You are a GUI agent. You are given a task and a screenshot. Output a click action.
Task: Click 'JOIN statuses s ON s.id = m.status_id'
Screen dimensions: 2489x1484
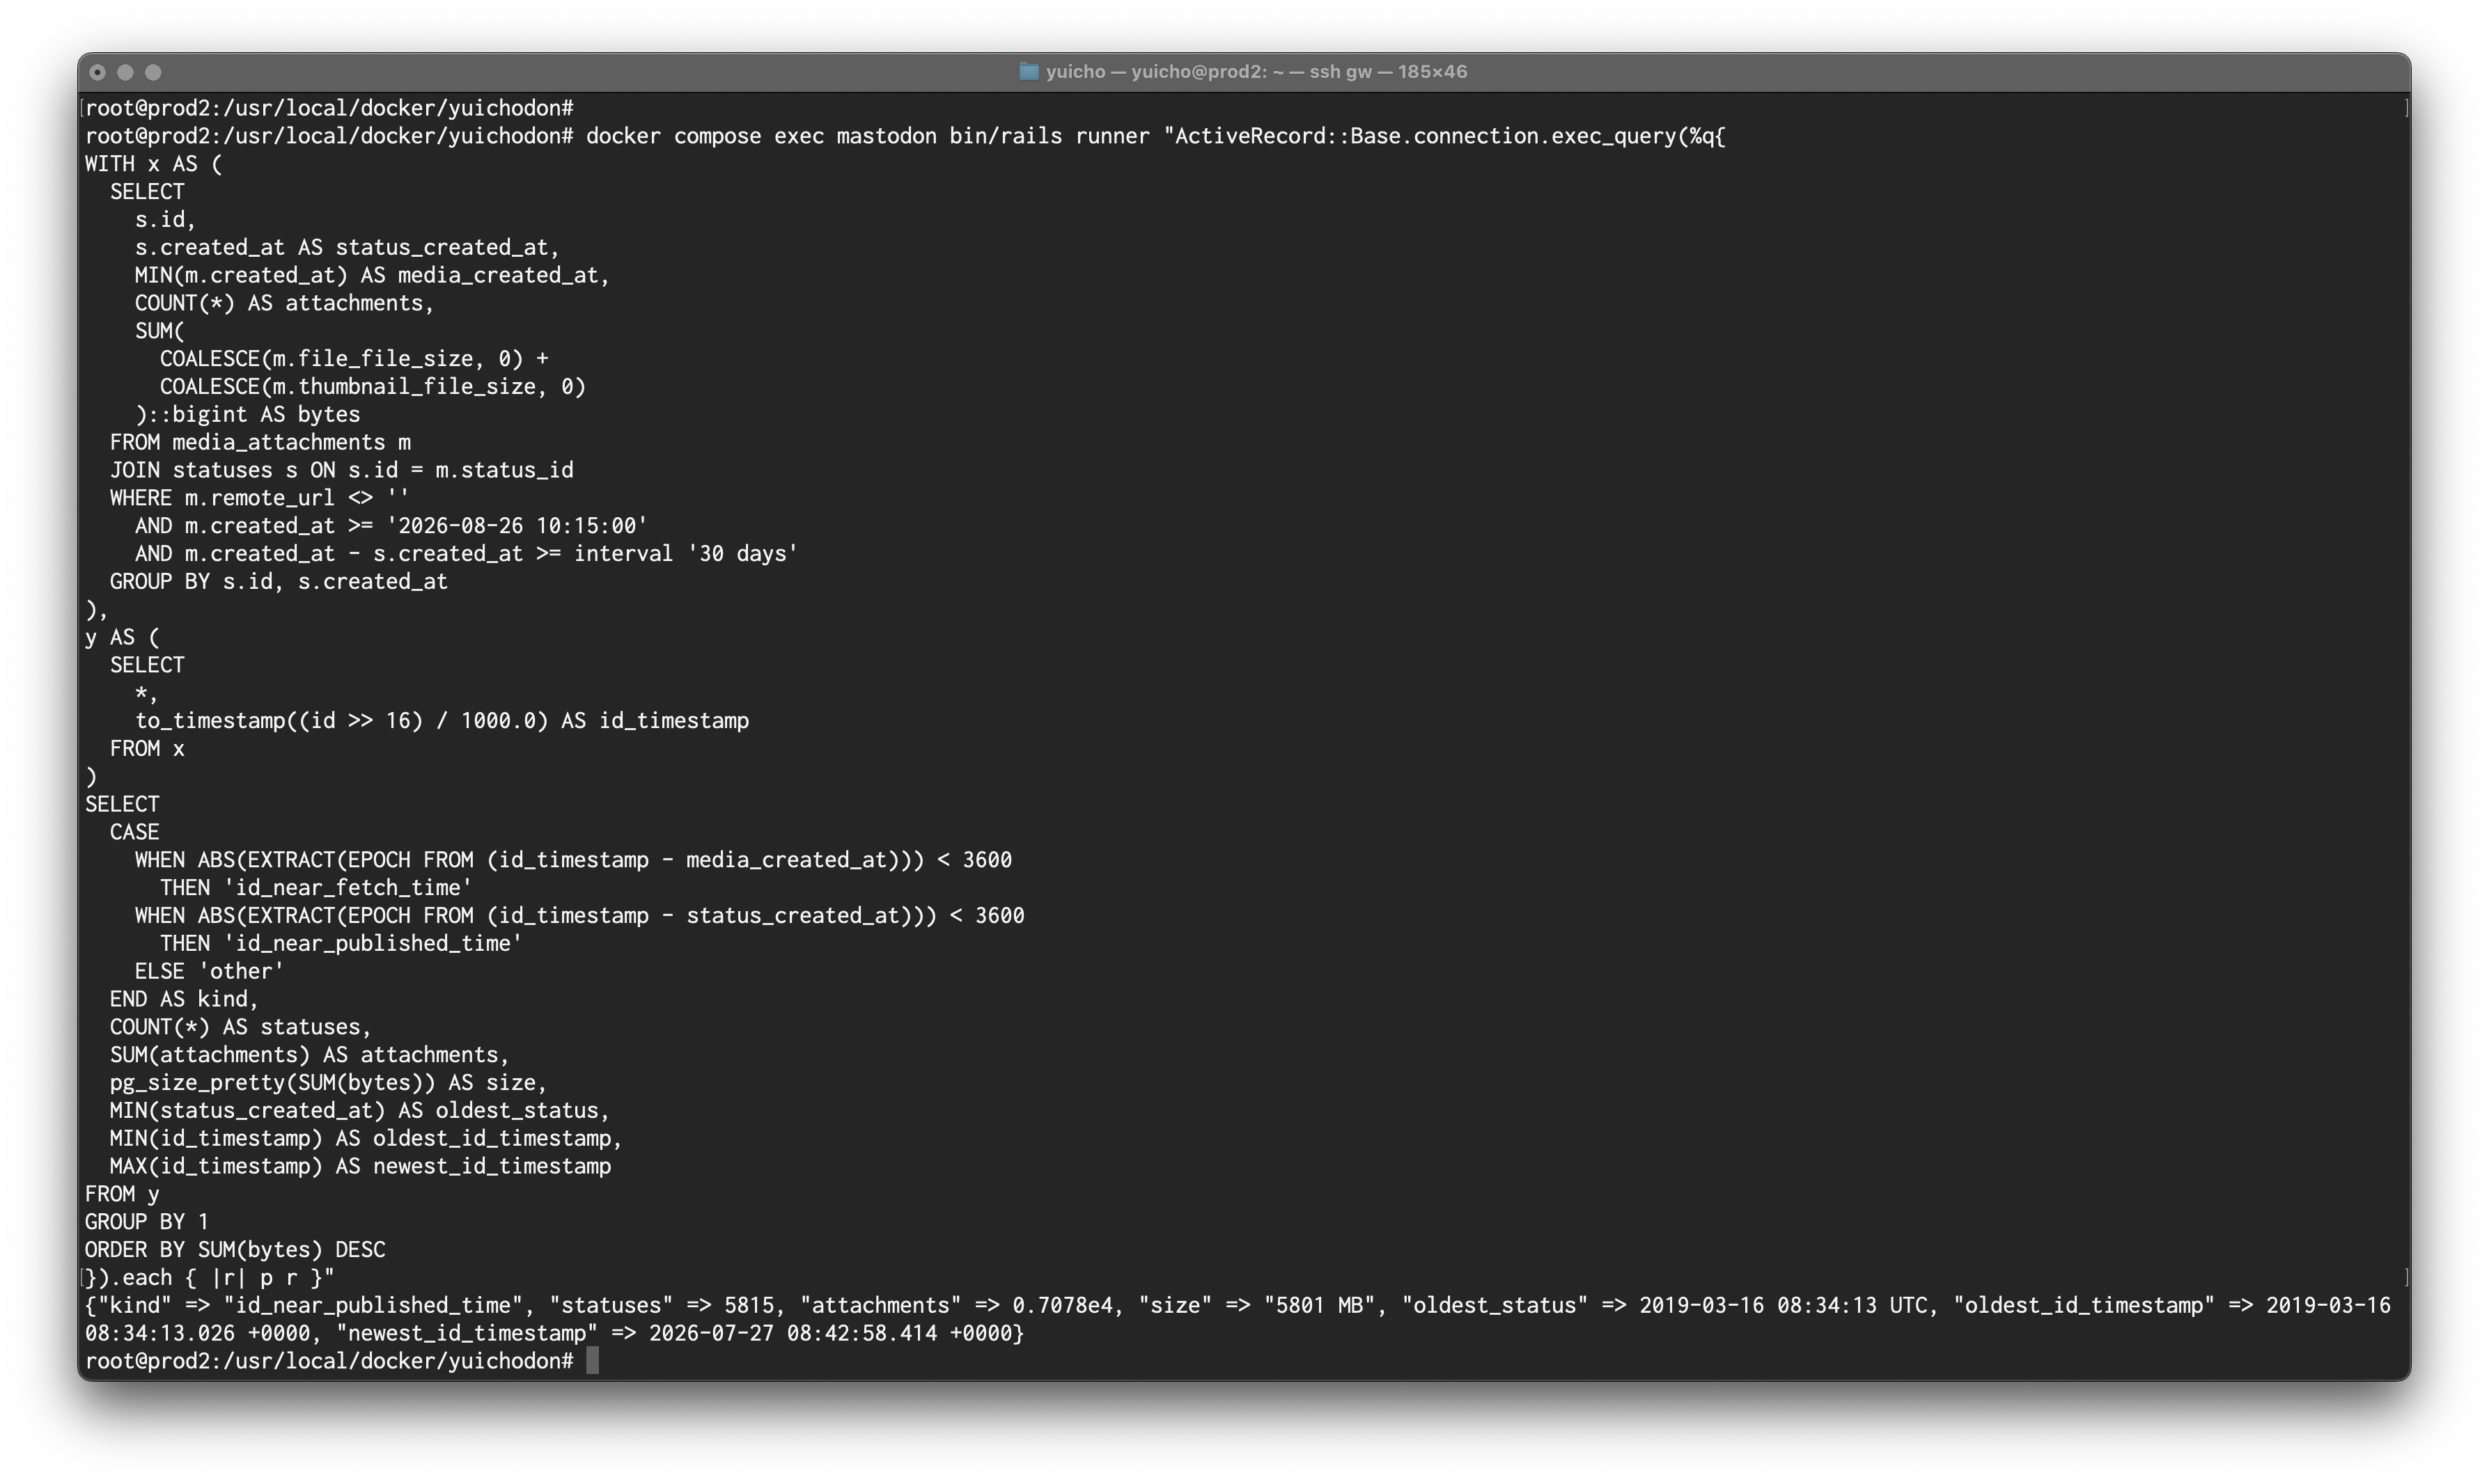(x=341, y=470)
